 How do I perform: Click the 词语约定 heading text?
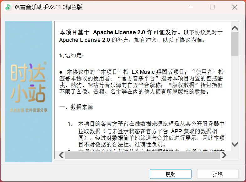[72, 55]
